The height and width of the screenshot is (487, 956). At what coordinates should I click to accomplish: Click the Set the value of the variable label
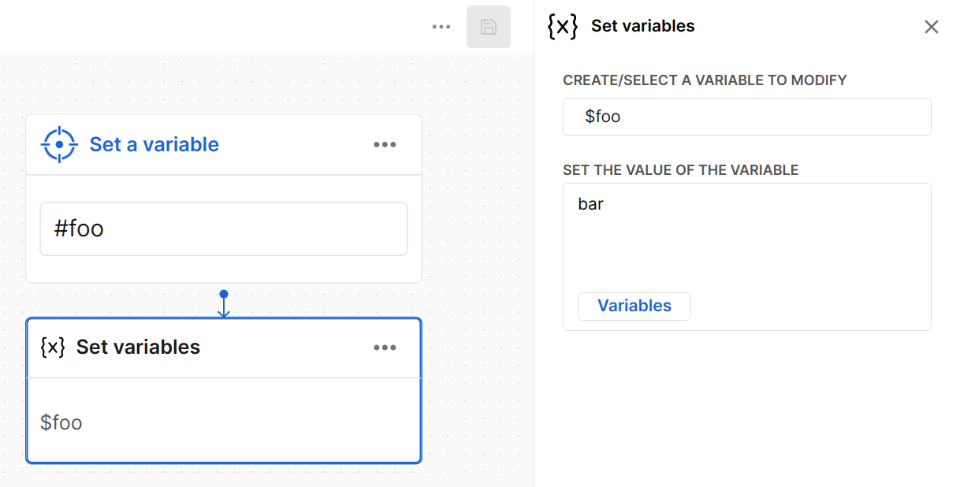tap(680, 170)
